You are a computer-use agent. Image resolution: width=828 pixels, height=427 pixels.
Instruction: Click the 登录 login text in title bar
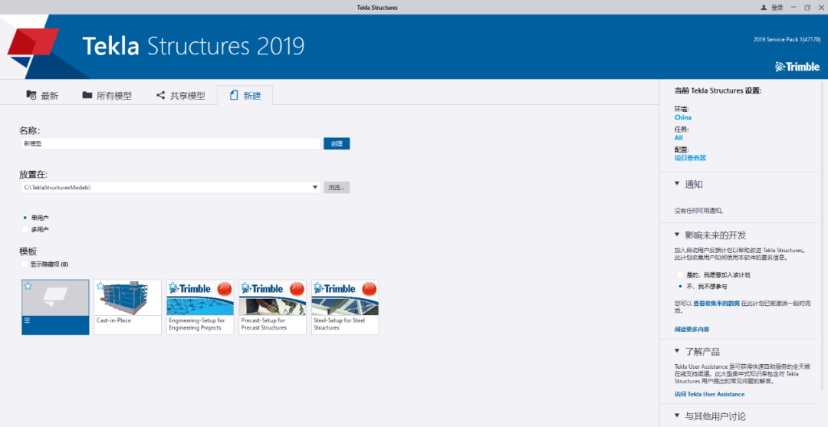[x=777, y=8]
